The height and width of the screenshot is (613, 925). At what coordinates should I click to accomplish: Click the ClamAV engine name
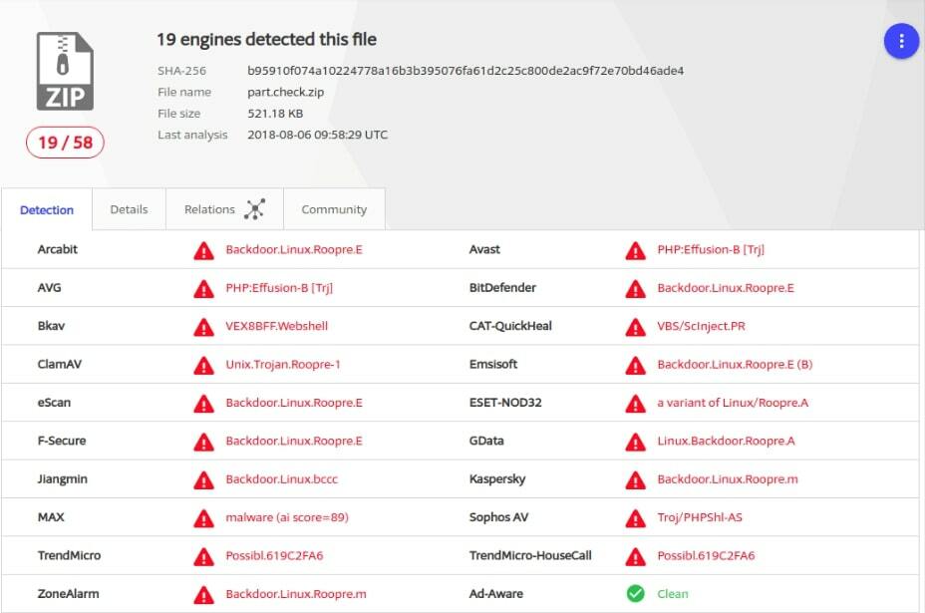(x=60, y=364)
